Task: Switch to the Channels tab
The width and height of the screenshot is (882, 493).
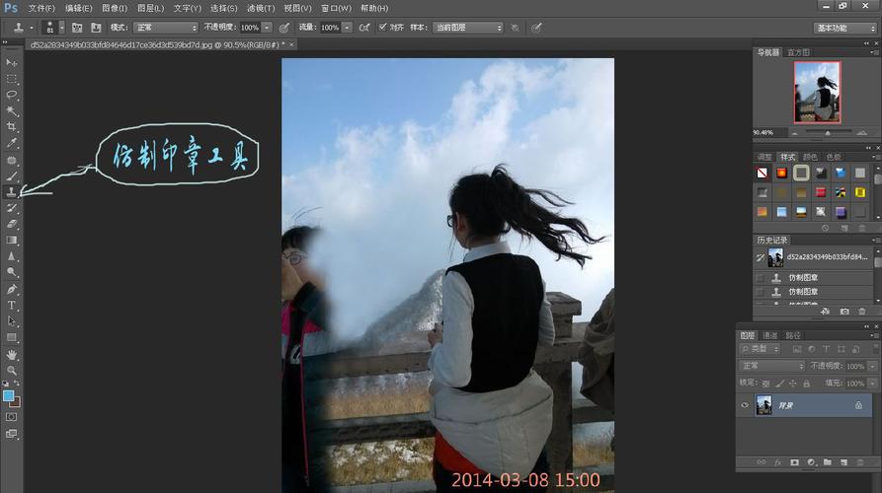Action: pyautogui.click(x=769, y=335)
